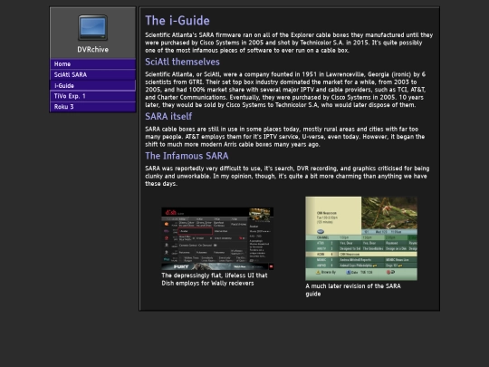Click the Dish Wally receivers caption
Image resolution: width=489 pixels, height=367 pixels.
[x=215, y=279]
